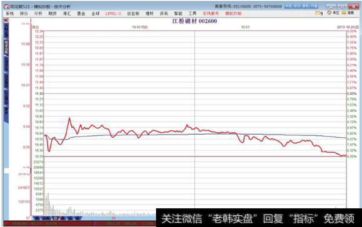Image resolution: width=362 pixels, height=227 pixels.
Task: Open the 分析 menu
Action: click(38, 13)
